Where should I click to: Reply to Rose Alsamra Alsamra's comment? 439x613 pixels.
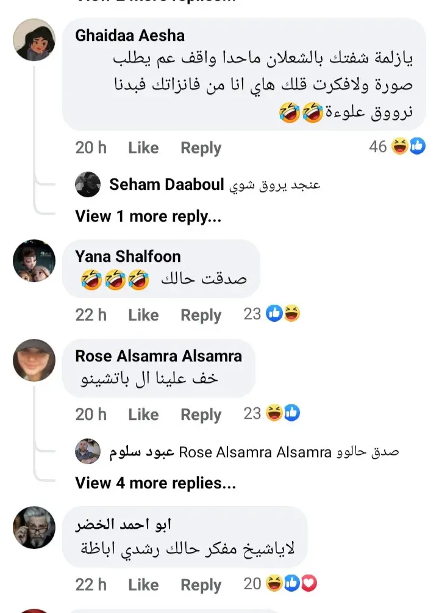click(x=201, y=415)
